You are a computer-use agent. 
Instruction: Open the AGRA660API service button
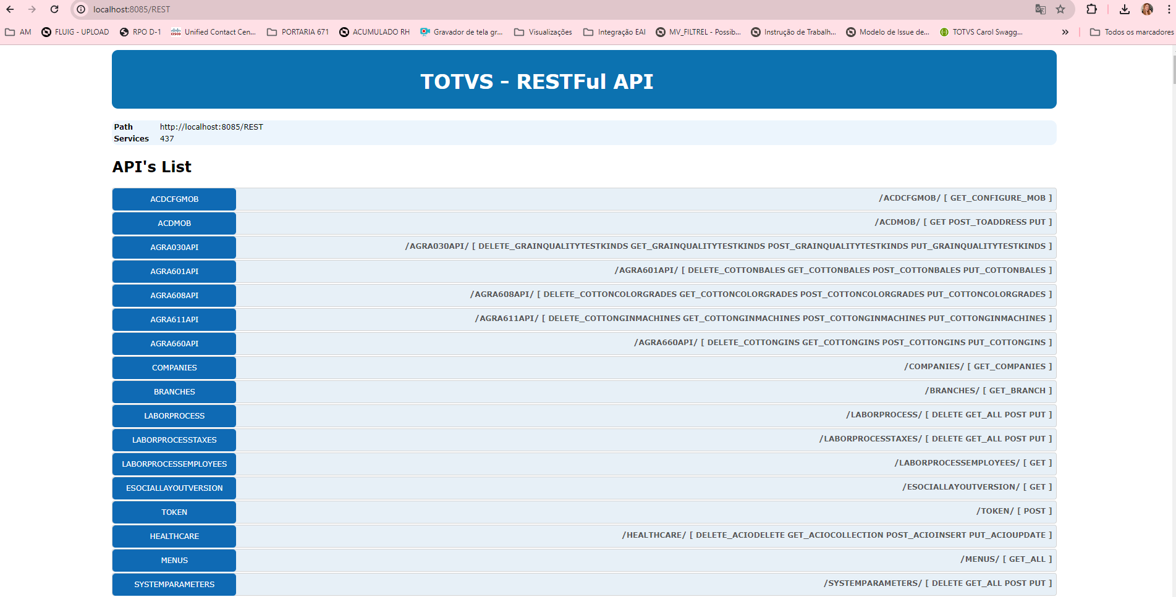(x=174, y=344)
